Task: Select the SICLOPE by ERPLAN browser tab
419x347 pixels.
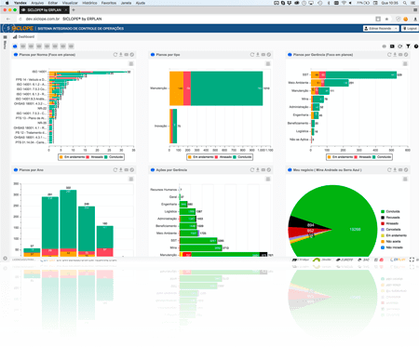Action: pos(44,10)
